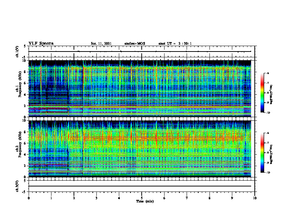287x222 pixels.
Task: Click the ch.3(V) waveform strip
Action: point(142,186)
